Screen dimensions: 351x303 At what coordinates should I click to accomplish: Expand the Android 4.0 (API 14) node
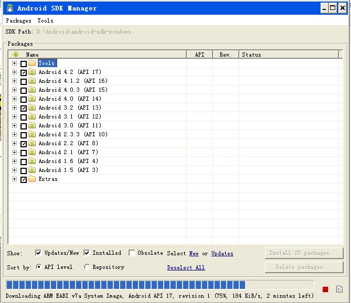(x=14, y=99)
